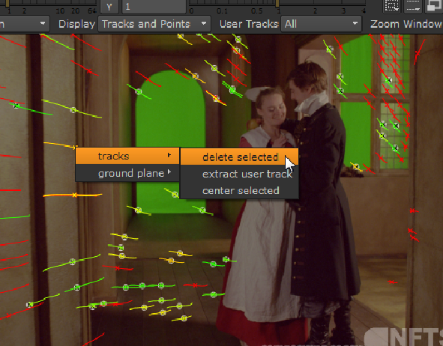
Task: Click the dashed lines viewer icon
Action: click(x=413, y=6)
